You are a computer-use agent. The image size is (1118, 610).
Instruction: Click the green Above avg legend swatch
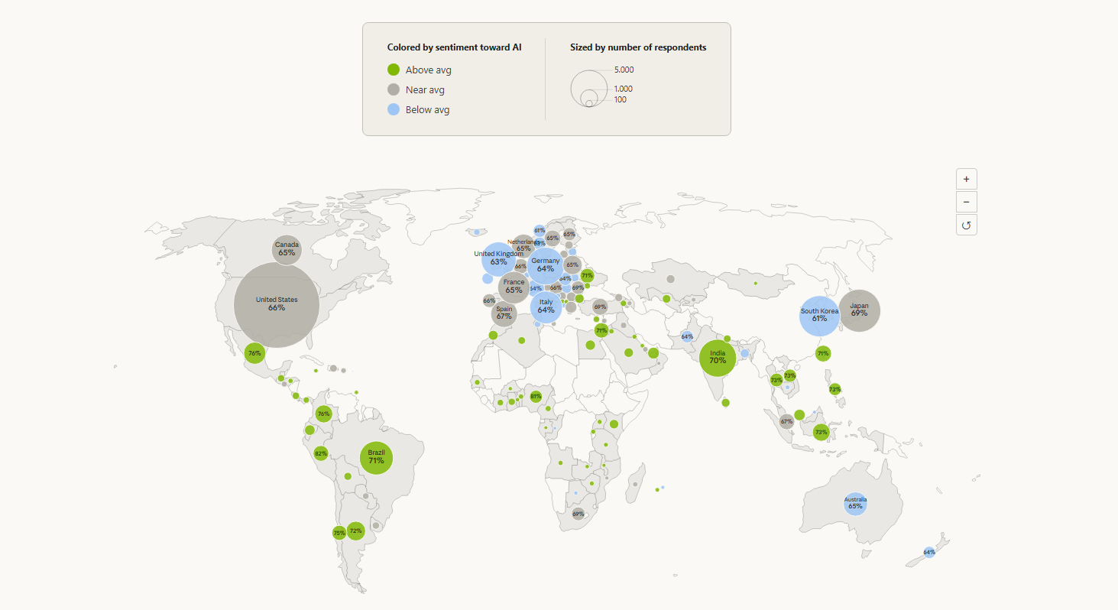[x=394, y=70]
